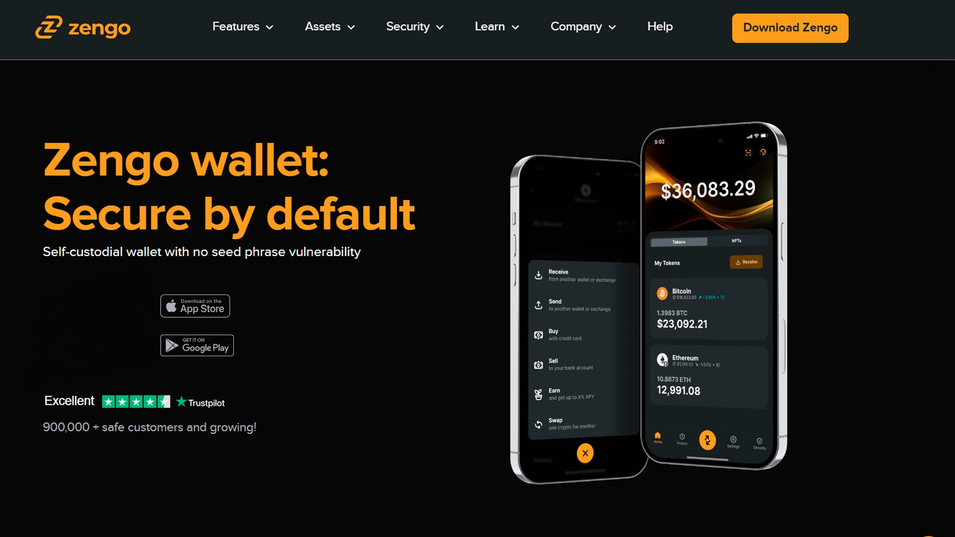The image size is (955, 537).
Task: Select the Tokens tab
Action: click(x=679, y=241)
